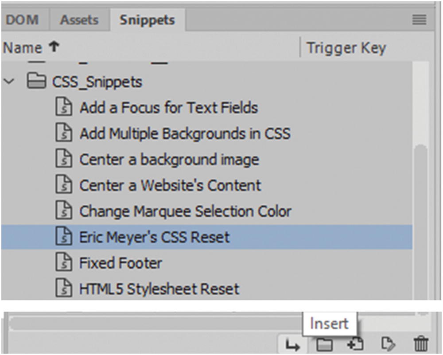Switch to the Assets tab
Screen dimensions: 443x355
click(80, 20)
